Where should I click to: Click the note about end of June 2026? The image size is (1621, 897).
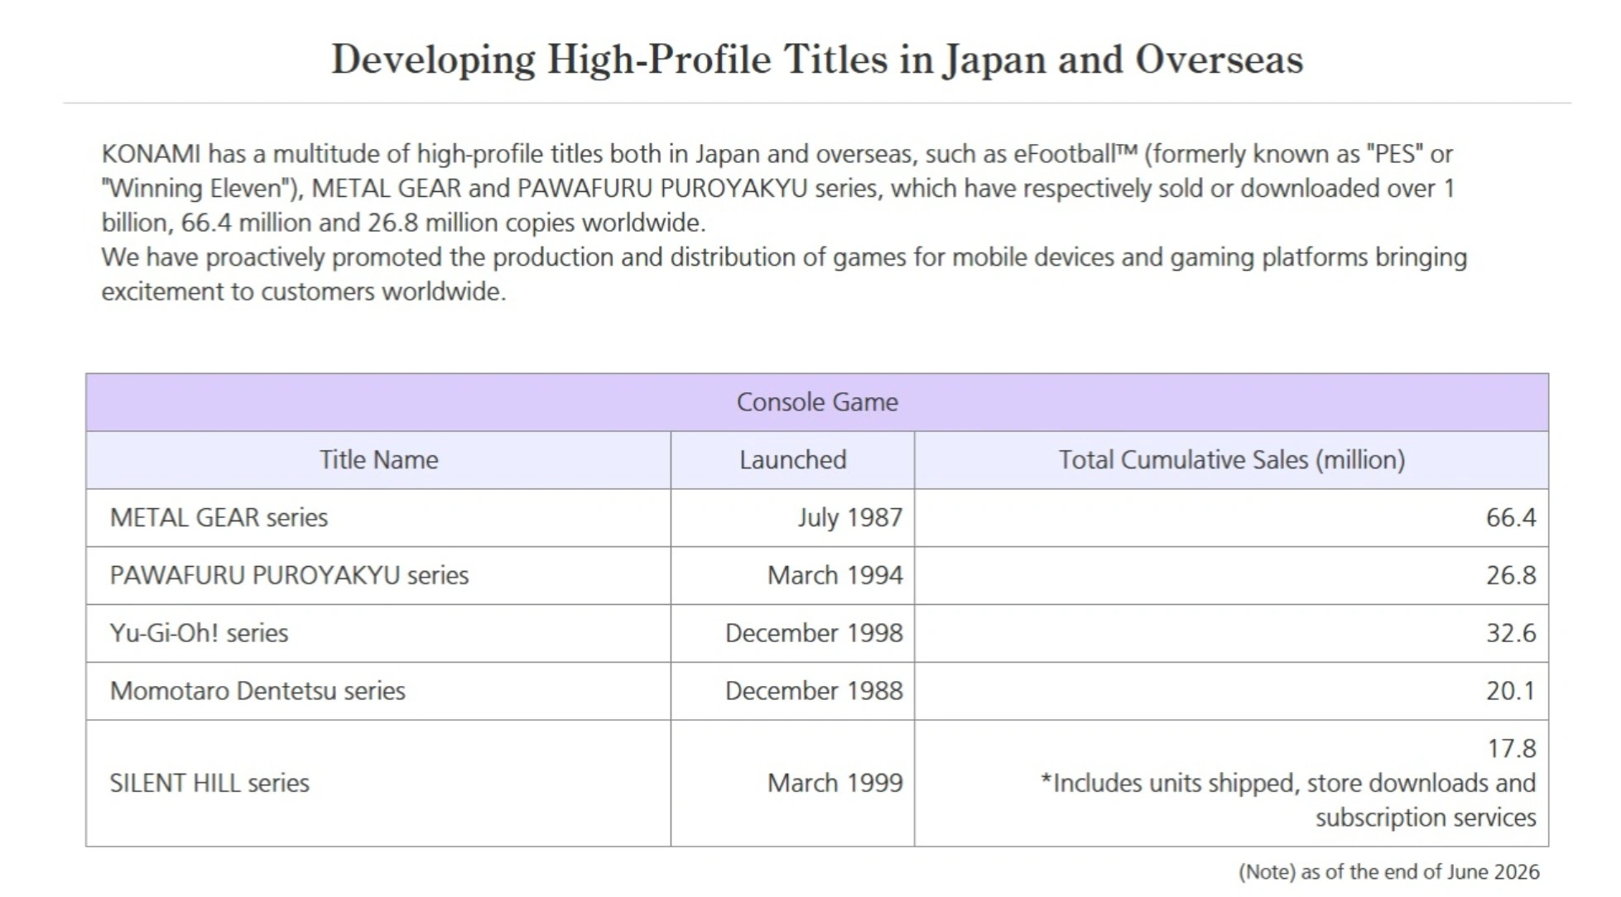(x=1388, y=872)
